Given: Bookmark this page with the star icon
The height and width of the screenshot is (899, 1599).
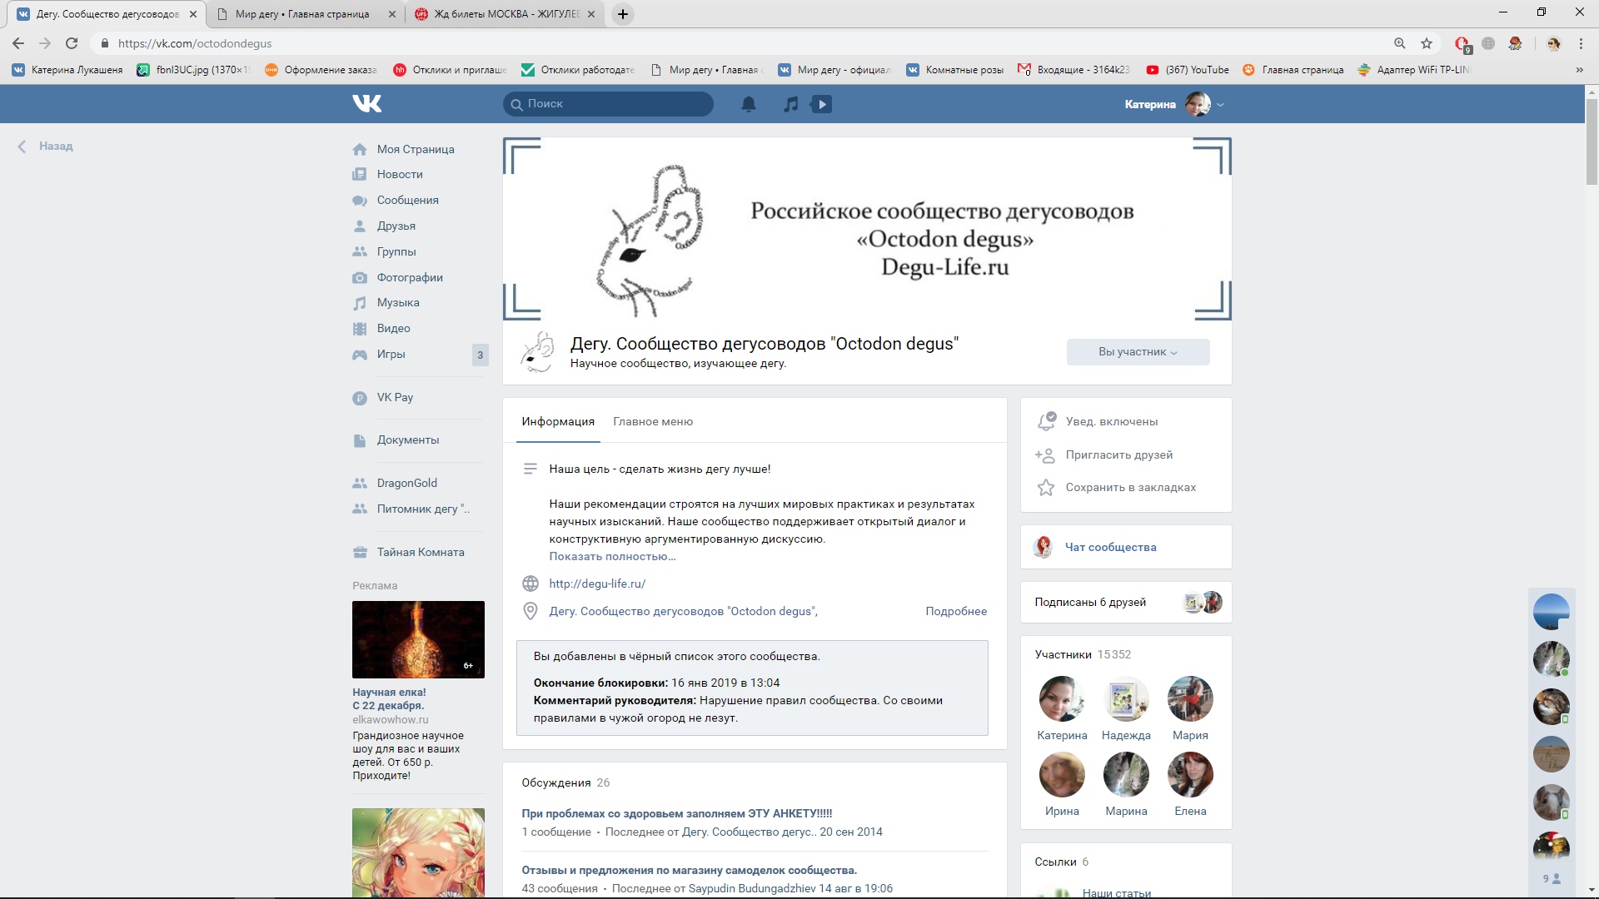Looking at the screenshot, I should coord(1427,43).
